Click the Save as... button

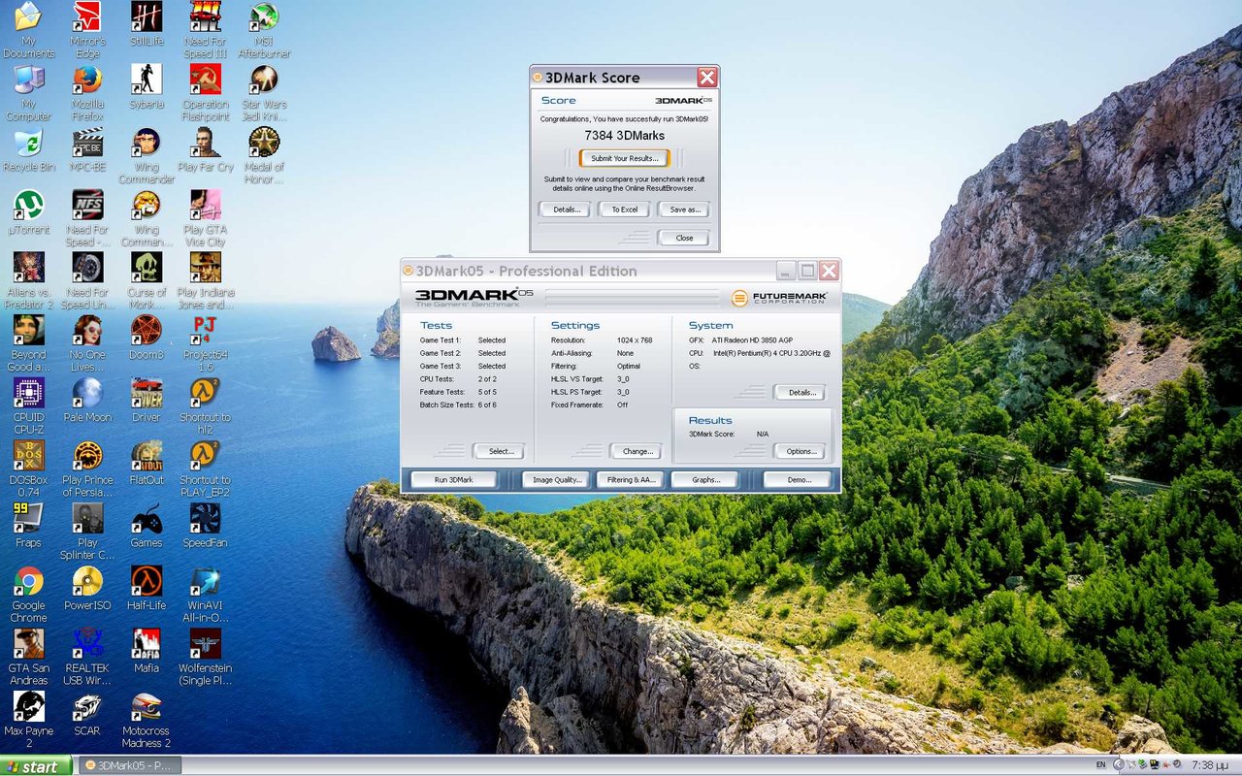[684, 210]
